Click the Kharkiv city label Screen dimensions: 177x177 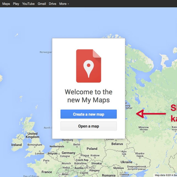(x=140, y=153)
